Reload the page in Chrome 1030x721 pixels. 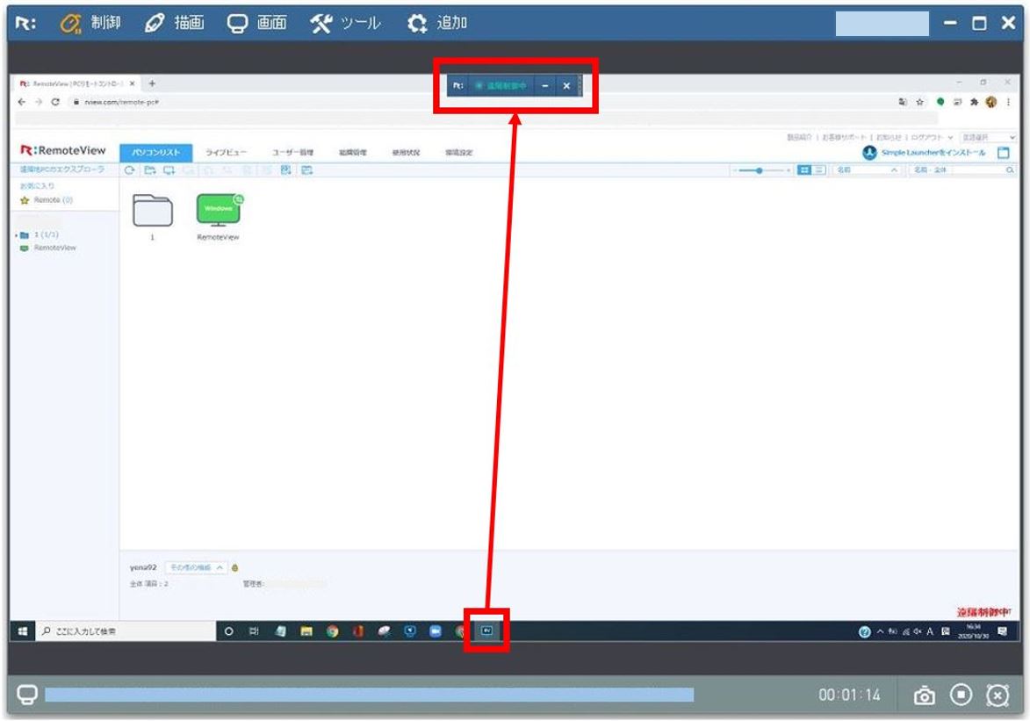(x=56, y=102)
